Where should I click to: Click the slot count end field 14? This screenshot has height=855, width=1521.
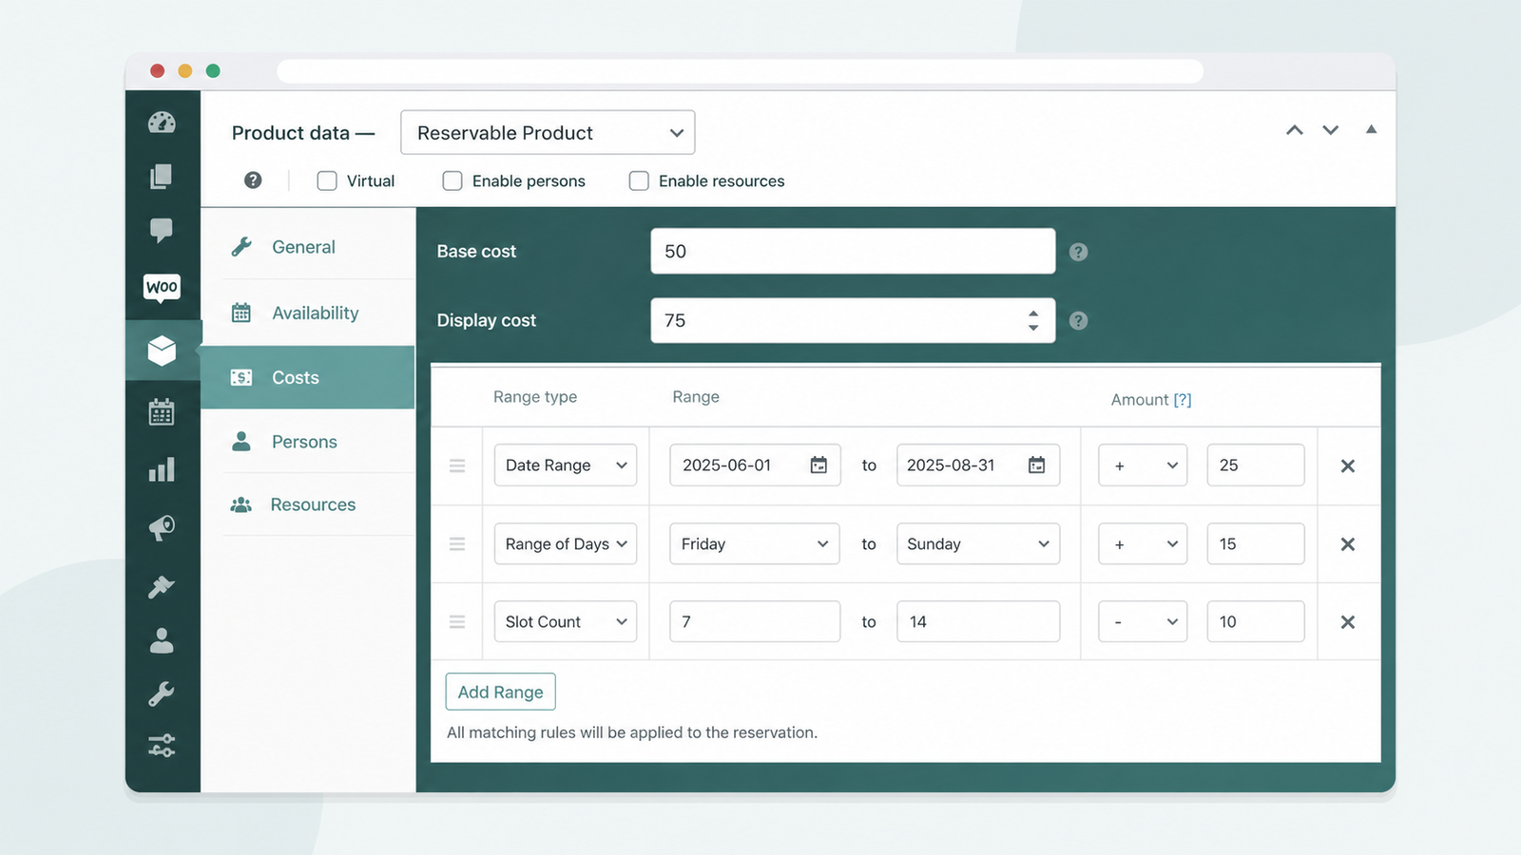point(978,622)
